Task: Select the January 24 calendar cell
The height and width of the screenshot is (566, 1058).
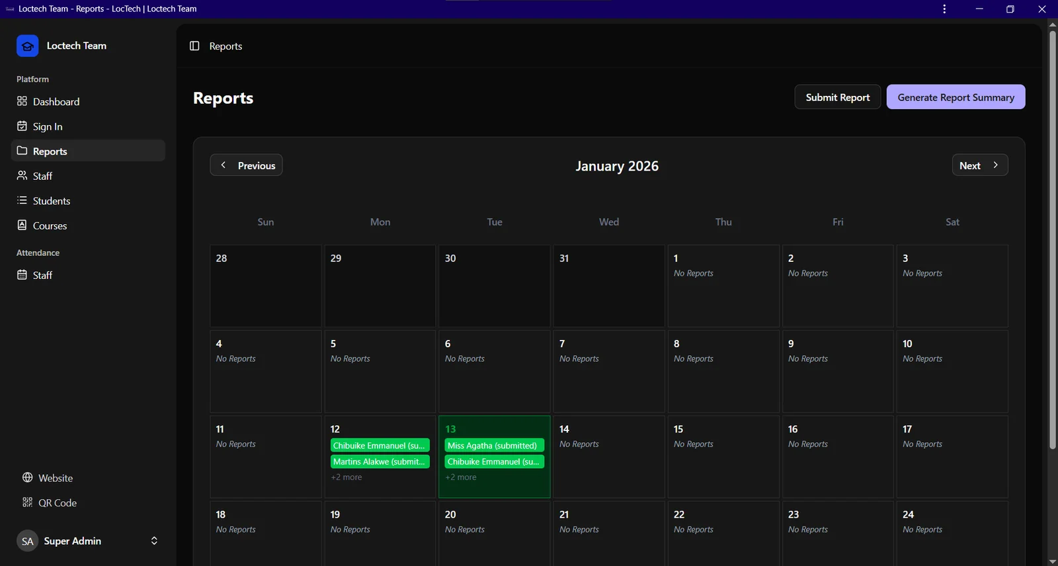Action: [x=952, y=534]
